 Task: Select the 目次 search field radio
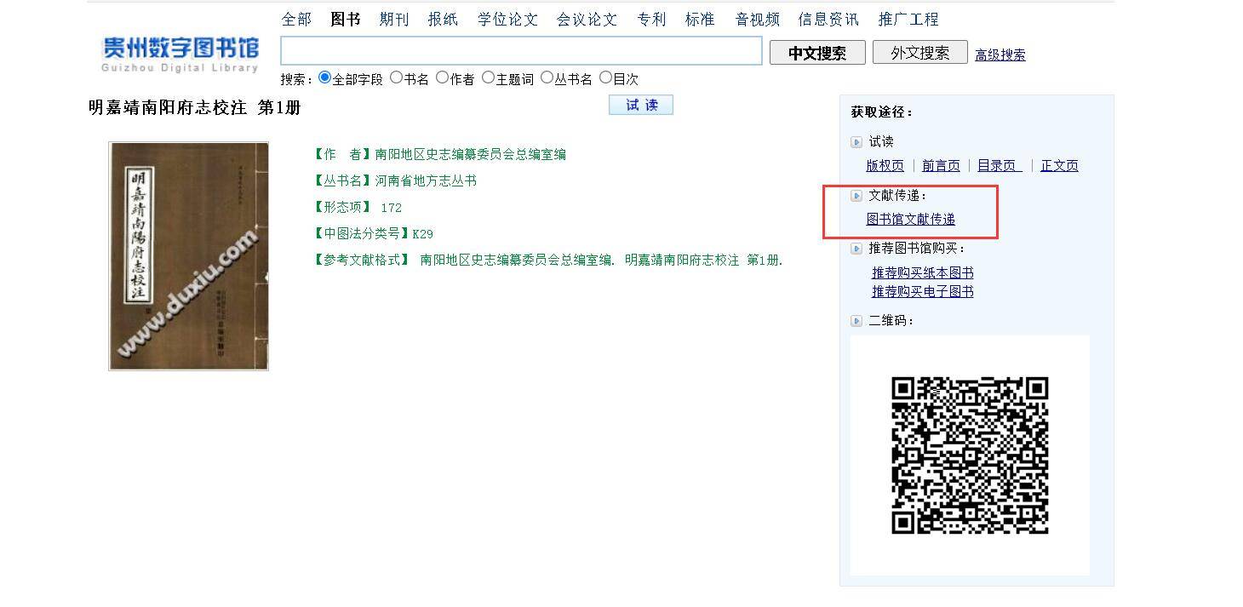[x=605, y=76]
